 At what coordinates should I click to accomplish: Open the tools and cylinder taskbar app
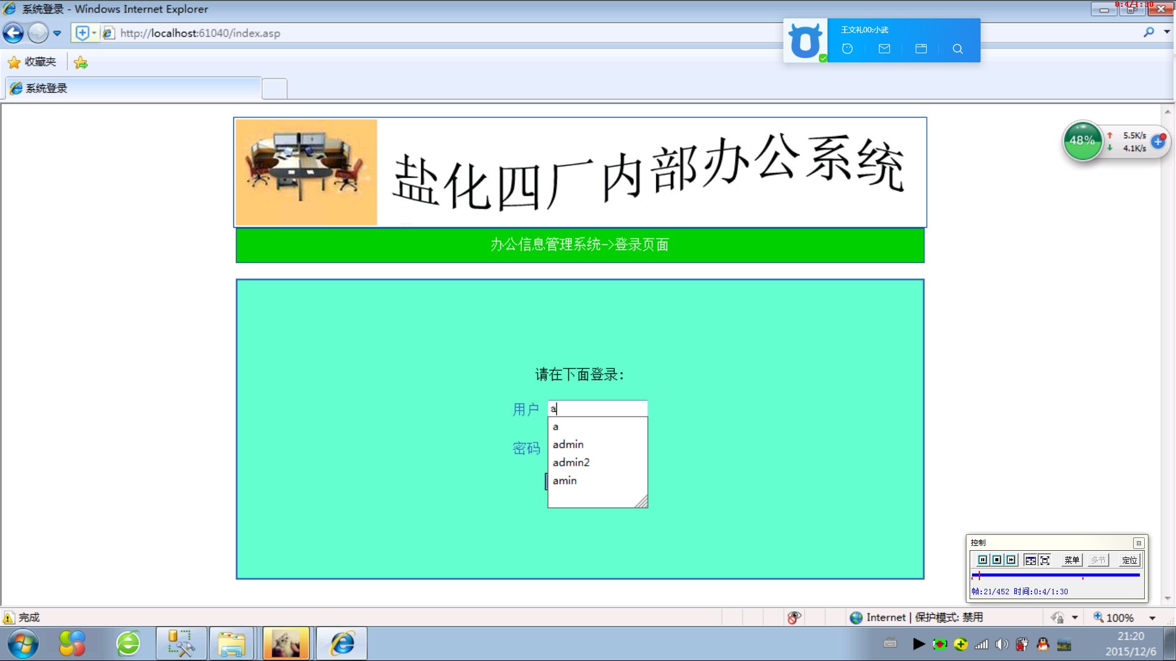(181, 644)
